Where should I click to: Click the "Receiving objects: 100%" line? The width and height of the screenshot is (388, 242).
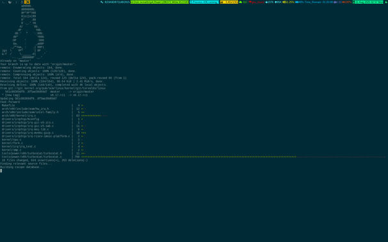click(x=52, y=81)
